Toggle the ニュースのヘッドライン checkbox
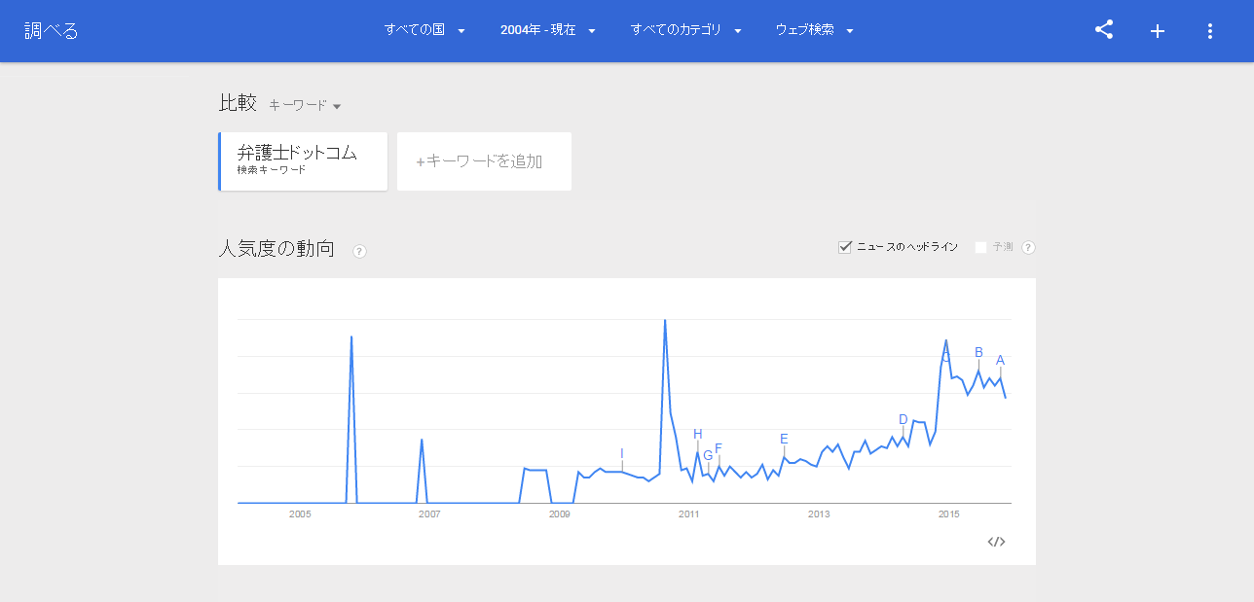The image size is (1254, 602). coord(845,247)
